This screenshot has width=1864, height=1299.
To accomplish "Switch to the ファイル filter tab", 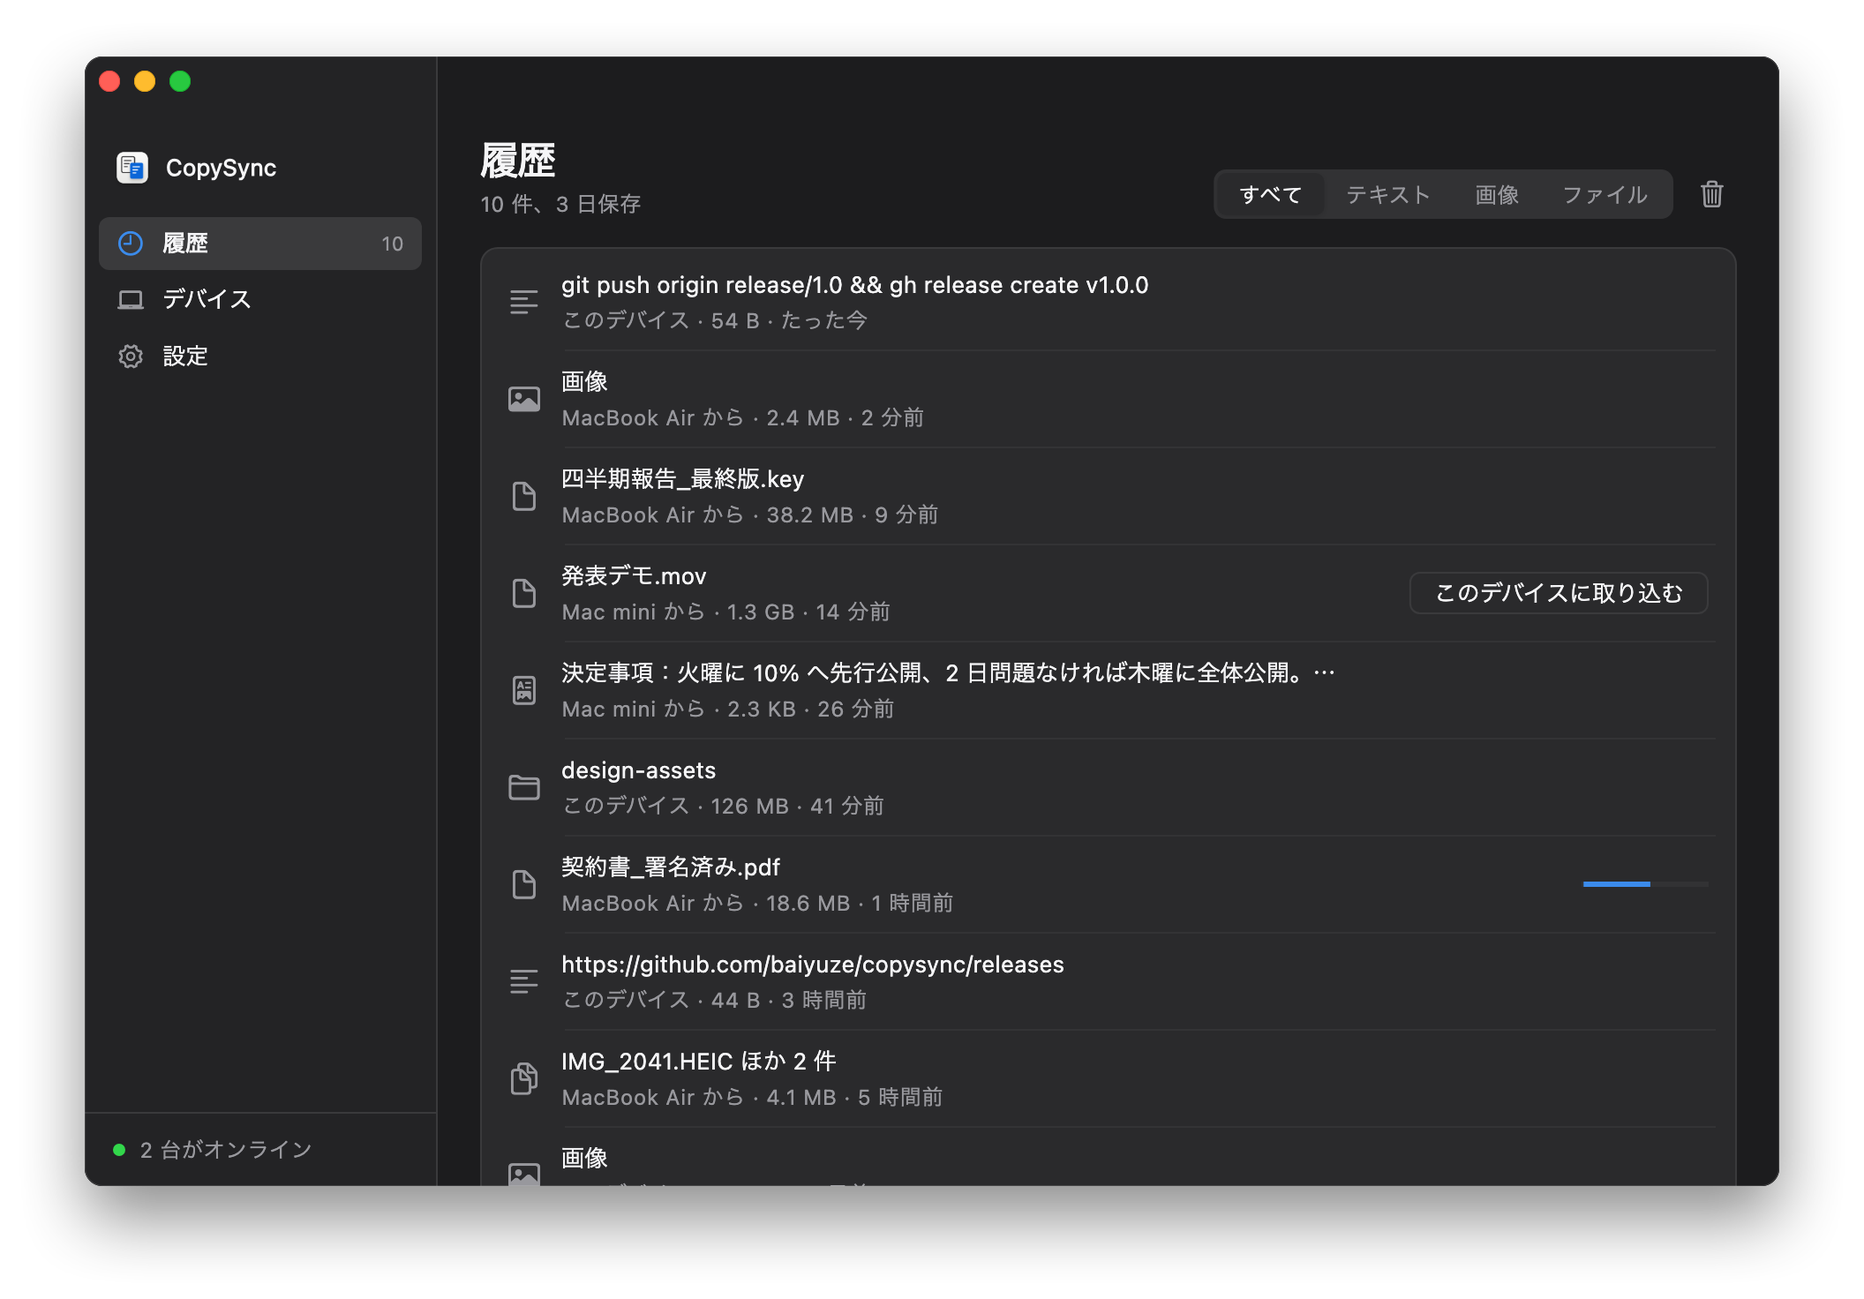I will 1605,194.
